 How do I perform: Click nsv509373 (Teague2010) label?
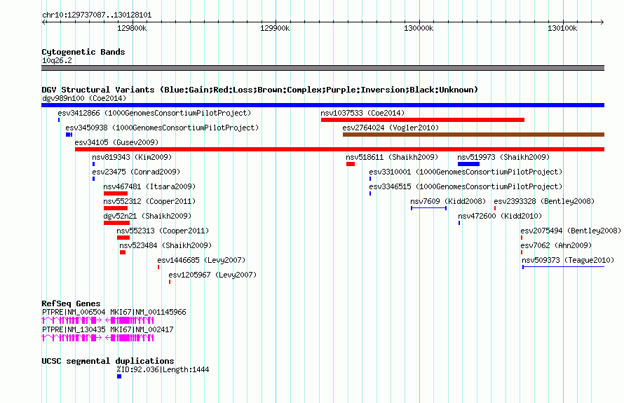click(568, 260)
